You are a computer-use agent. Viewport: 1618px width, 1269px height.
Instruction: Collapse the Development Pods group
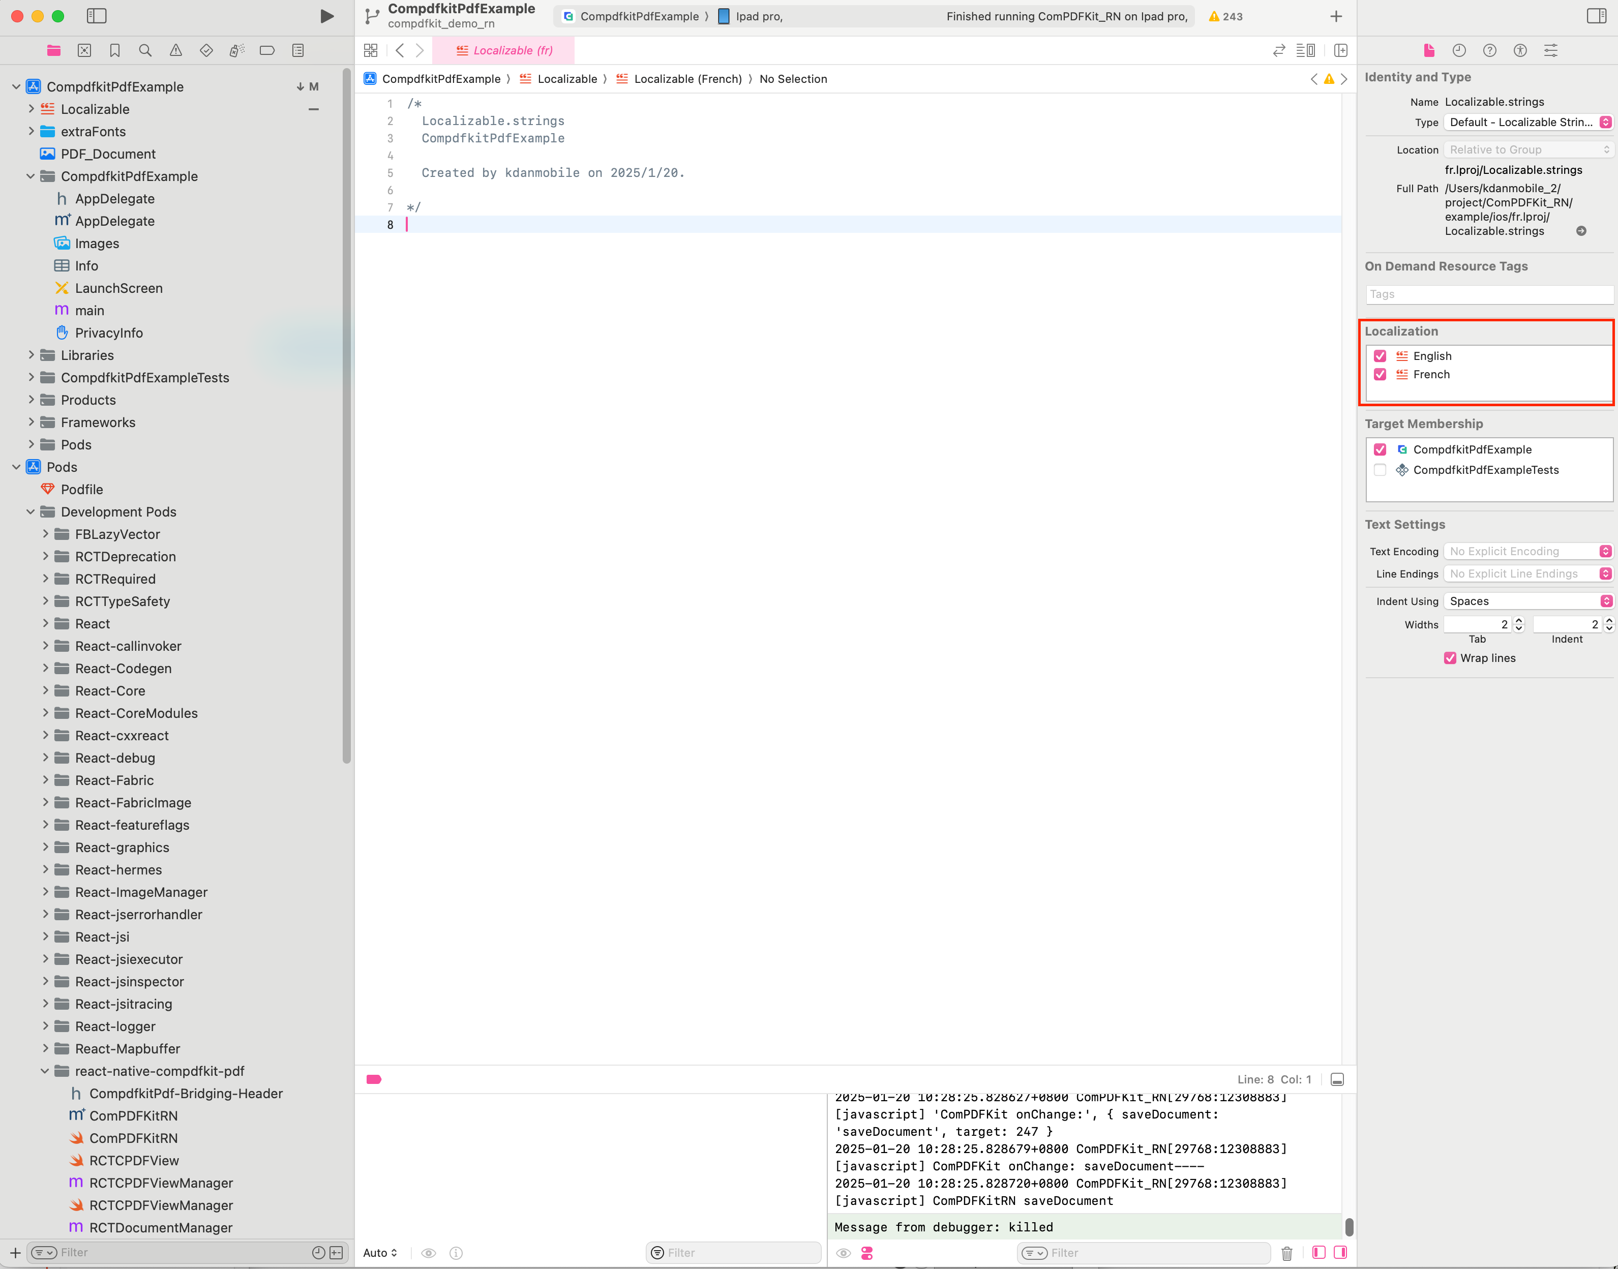[x=31, y=512]
